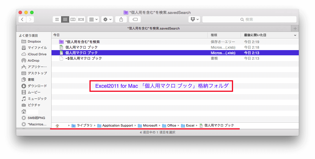Open Dropbox in the sidebar
Viewport: 315px width, 159px height.
[x=34, y=41]
